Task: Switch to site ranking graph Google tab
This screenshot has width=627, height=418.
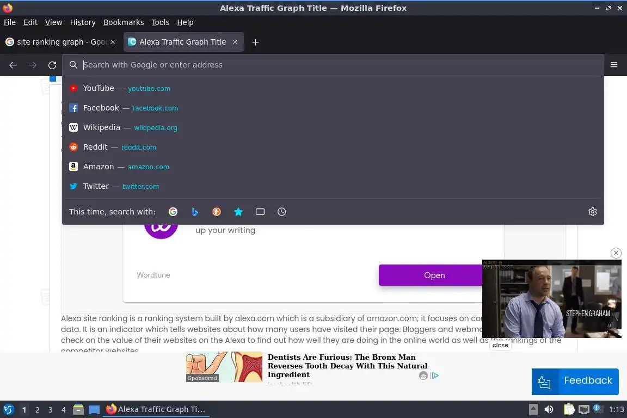Action: click(x=60, y=41)
